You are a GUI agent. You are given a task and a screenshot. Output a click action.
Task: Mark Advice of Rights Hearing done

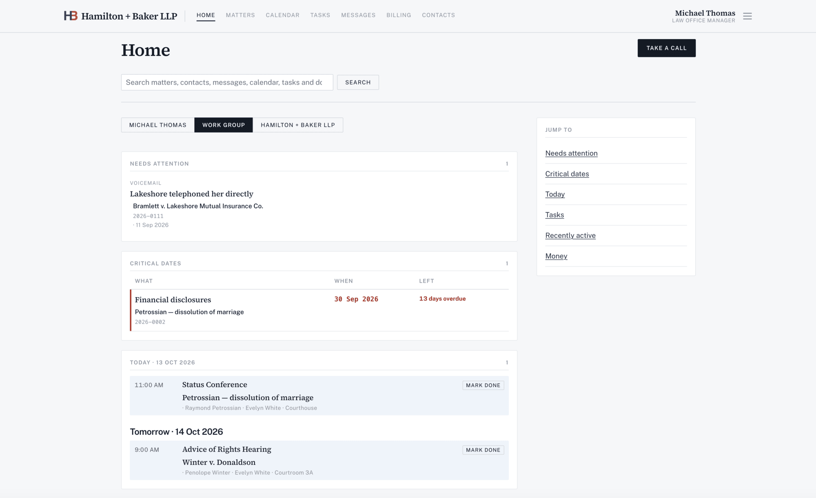[x=483, y=450]
